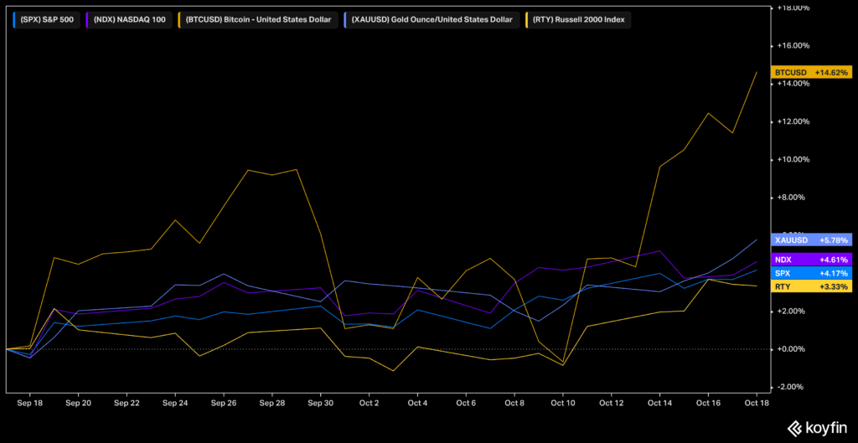Click the +12.00% axis label

(793, 121)
